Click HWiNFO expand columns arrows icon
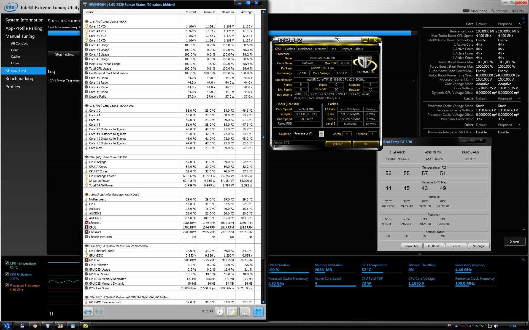Image resolution: width=529 pixels, height=330 pixels. [88, 312]
